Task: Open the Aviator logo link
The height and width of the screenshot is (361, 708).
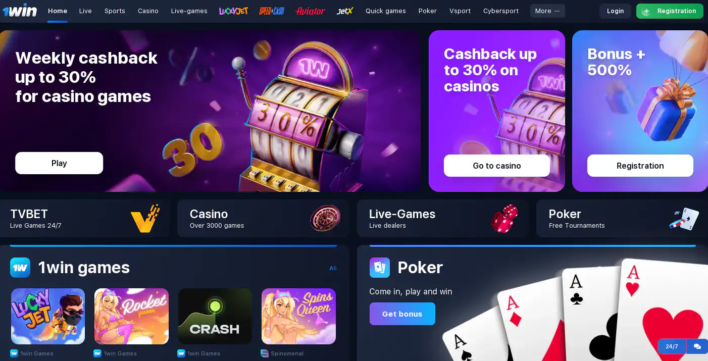Action: (310, 11)
